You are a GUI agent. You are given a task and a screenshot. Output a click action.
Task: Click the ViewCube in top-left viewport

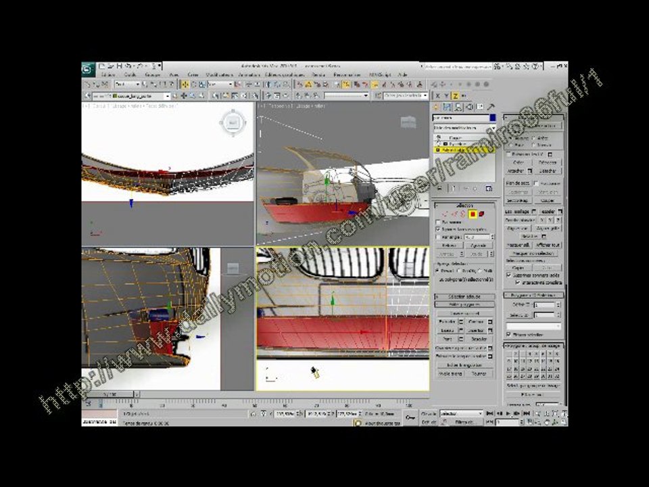click(233, 122)
